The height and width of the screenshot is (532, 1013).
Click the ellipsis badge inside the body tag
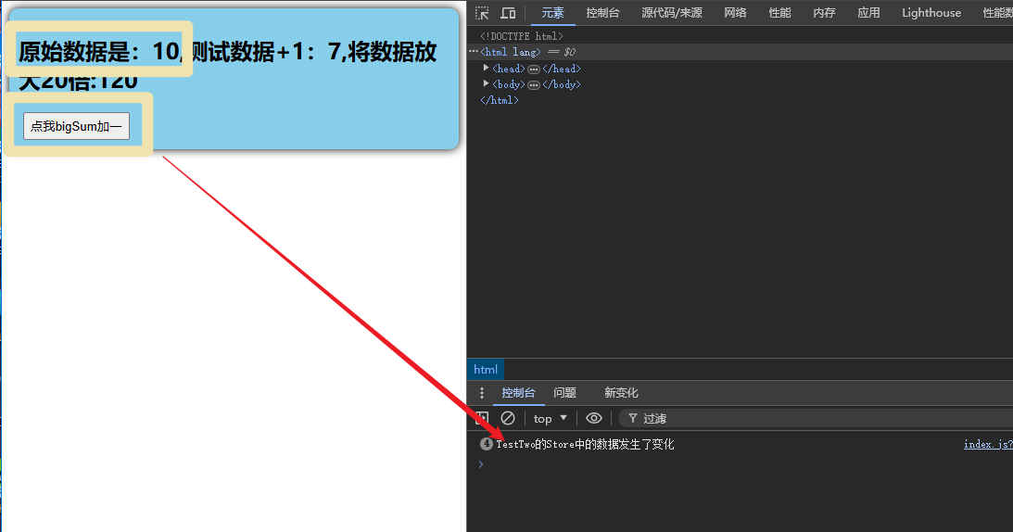[534, 84]
